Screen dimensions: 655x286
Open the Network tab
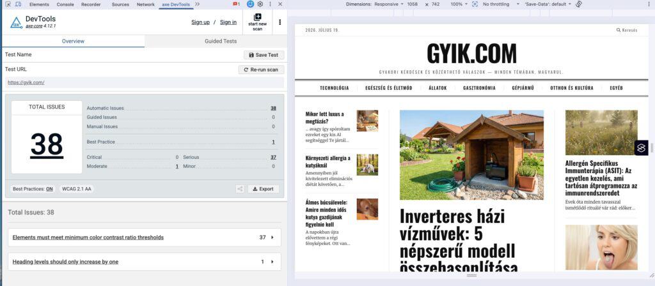coord(145,4)
